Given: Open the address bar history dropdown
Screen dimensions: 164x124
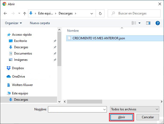Looking at the screenshot, I should click(x=92, y=13).
